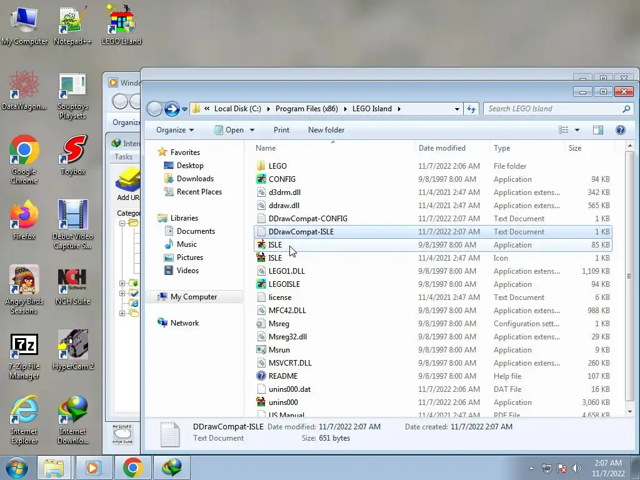Open LEGO Island desktop shortcut
The height and width of the screenshot is (480, 640).
[121, 25]
